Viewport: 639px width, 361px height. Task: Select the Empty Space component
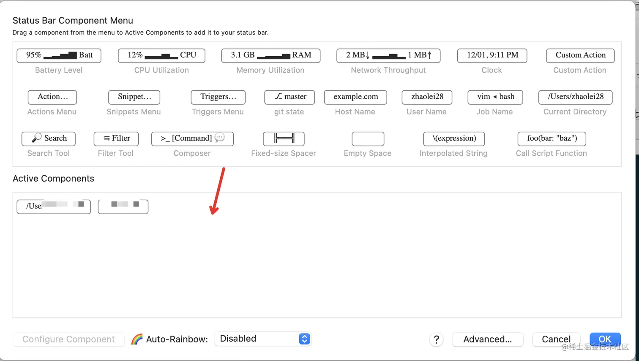(x=368, y=138)
